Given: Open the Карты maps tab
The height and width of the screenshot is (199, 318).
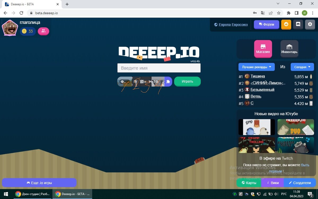Looking at the screenshot, I should pyautogui.click(x=249, y=183).
